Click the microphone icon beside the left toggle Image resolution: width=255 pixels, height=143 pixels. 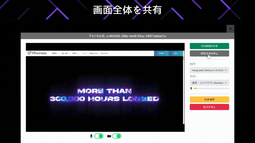[91, 136]
